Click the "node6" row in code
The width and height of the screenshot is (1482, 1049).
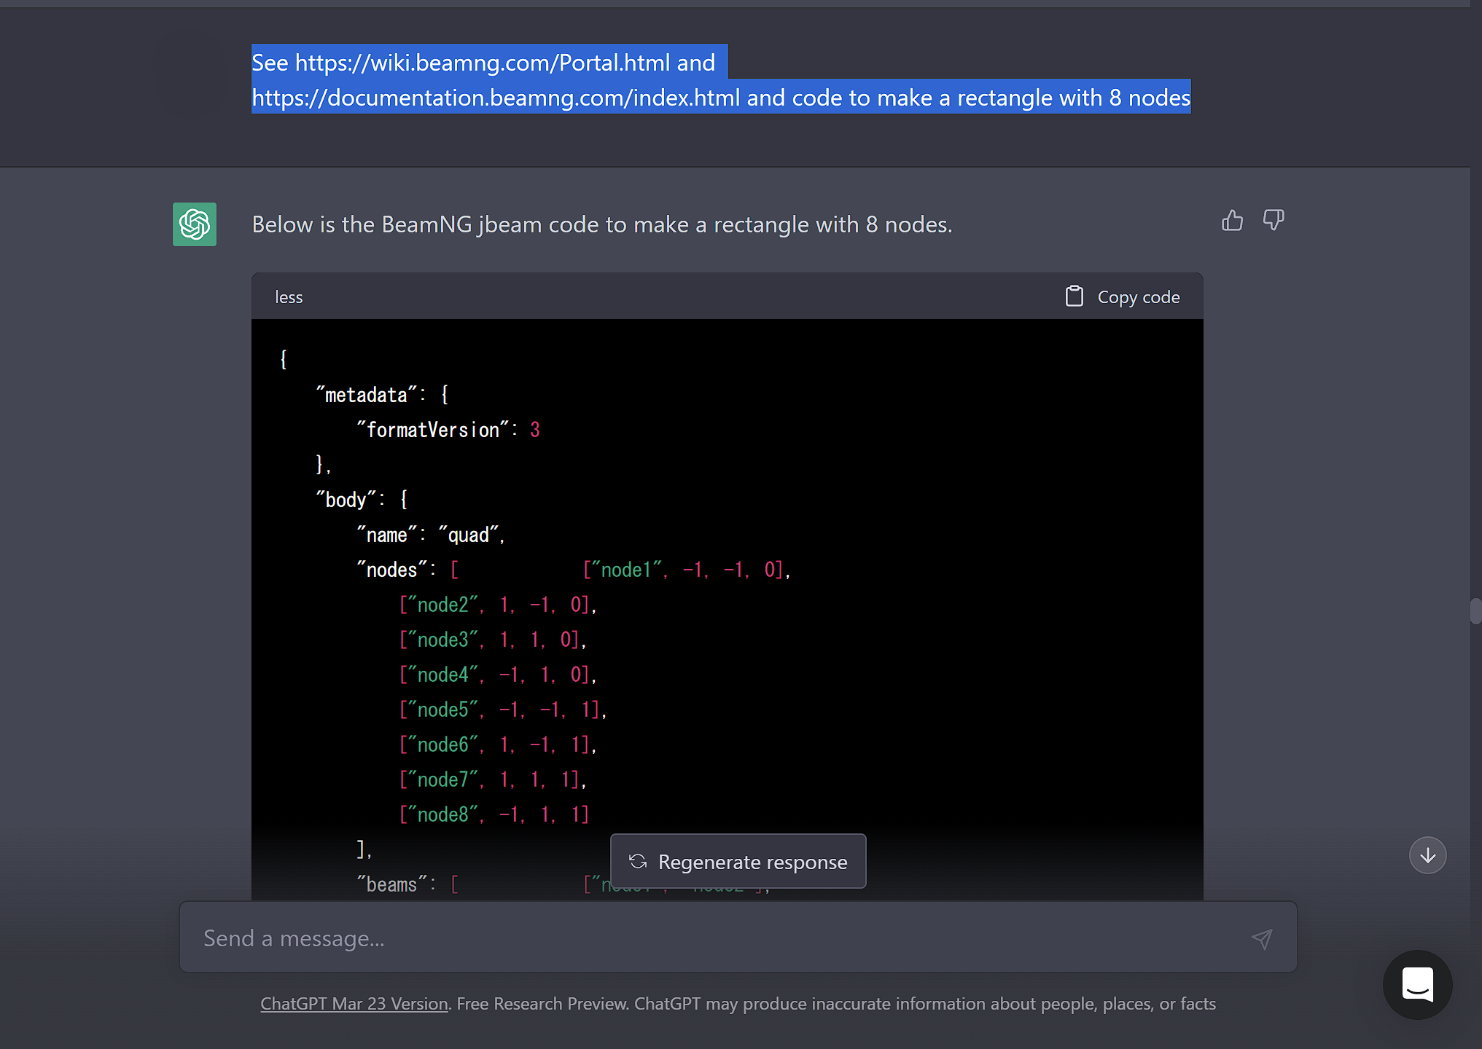(x=498, y=744)
